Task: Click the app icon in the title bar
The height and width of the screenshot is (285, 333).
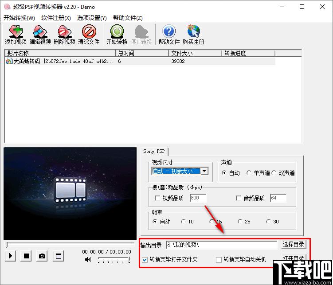Action: pos(7,7)
